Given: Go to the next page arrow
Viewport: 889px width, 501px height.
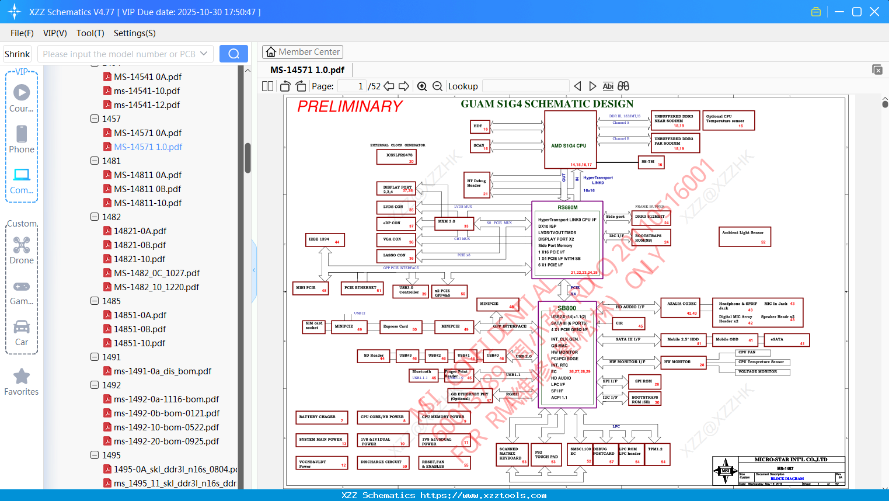Looking at the screenshot, I should pos(404,86).
